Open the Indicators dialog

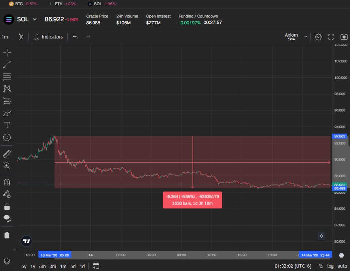point(49,37)
